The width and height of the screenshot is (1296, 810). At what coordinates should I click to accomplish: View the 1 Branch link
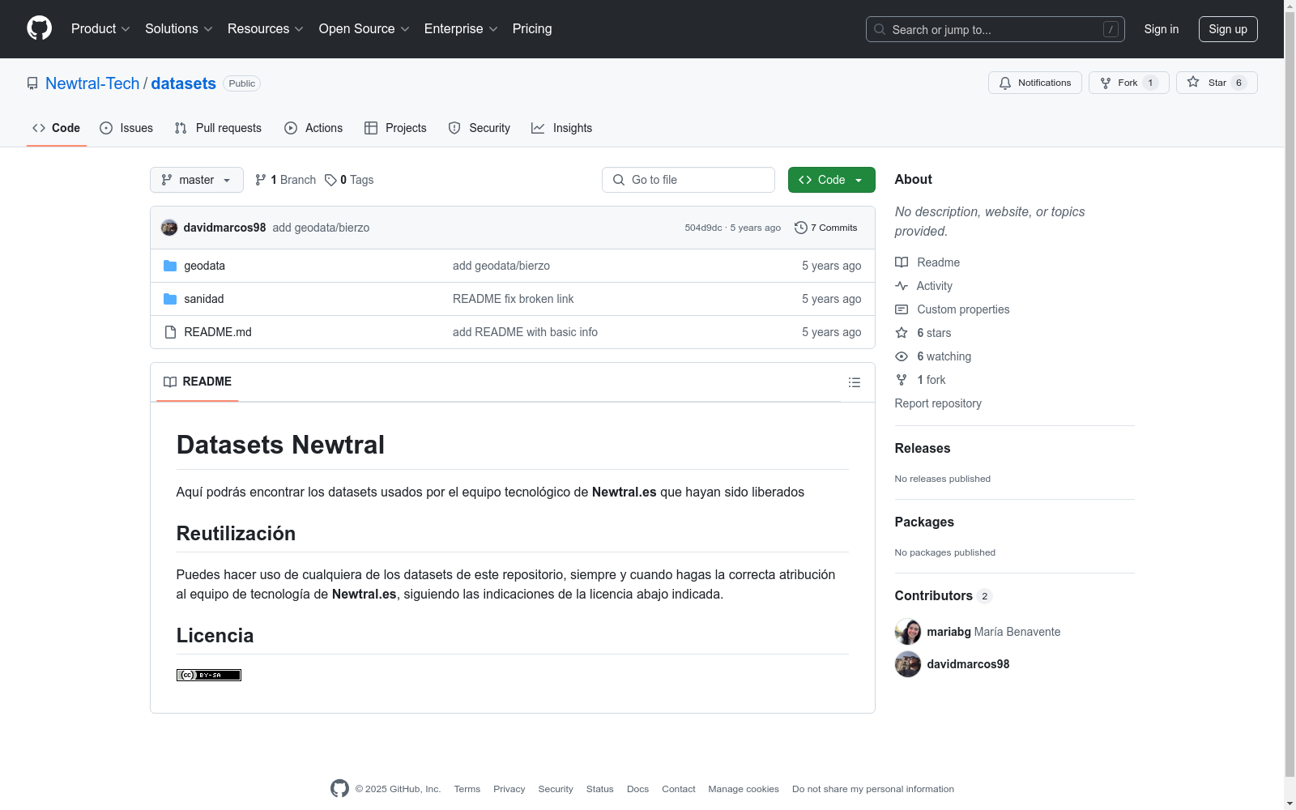click(285, 180)
